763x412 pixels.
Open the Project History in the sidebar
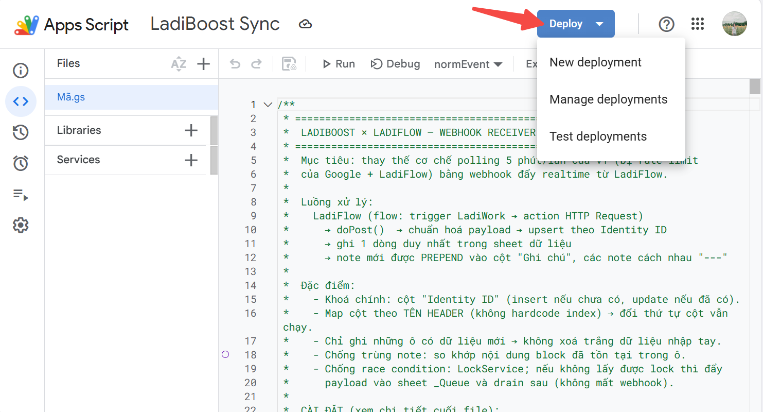pyautogui.click(x=21, y=132)
